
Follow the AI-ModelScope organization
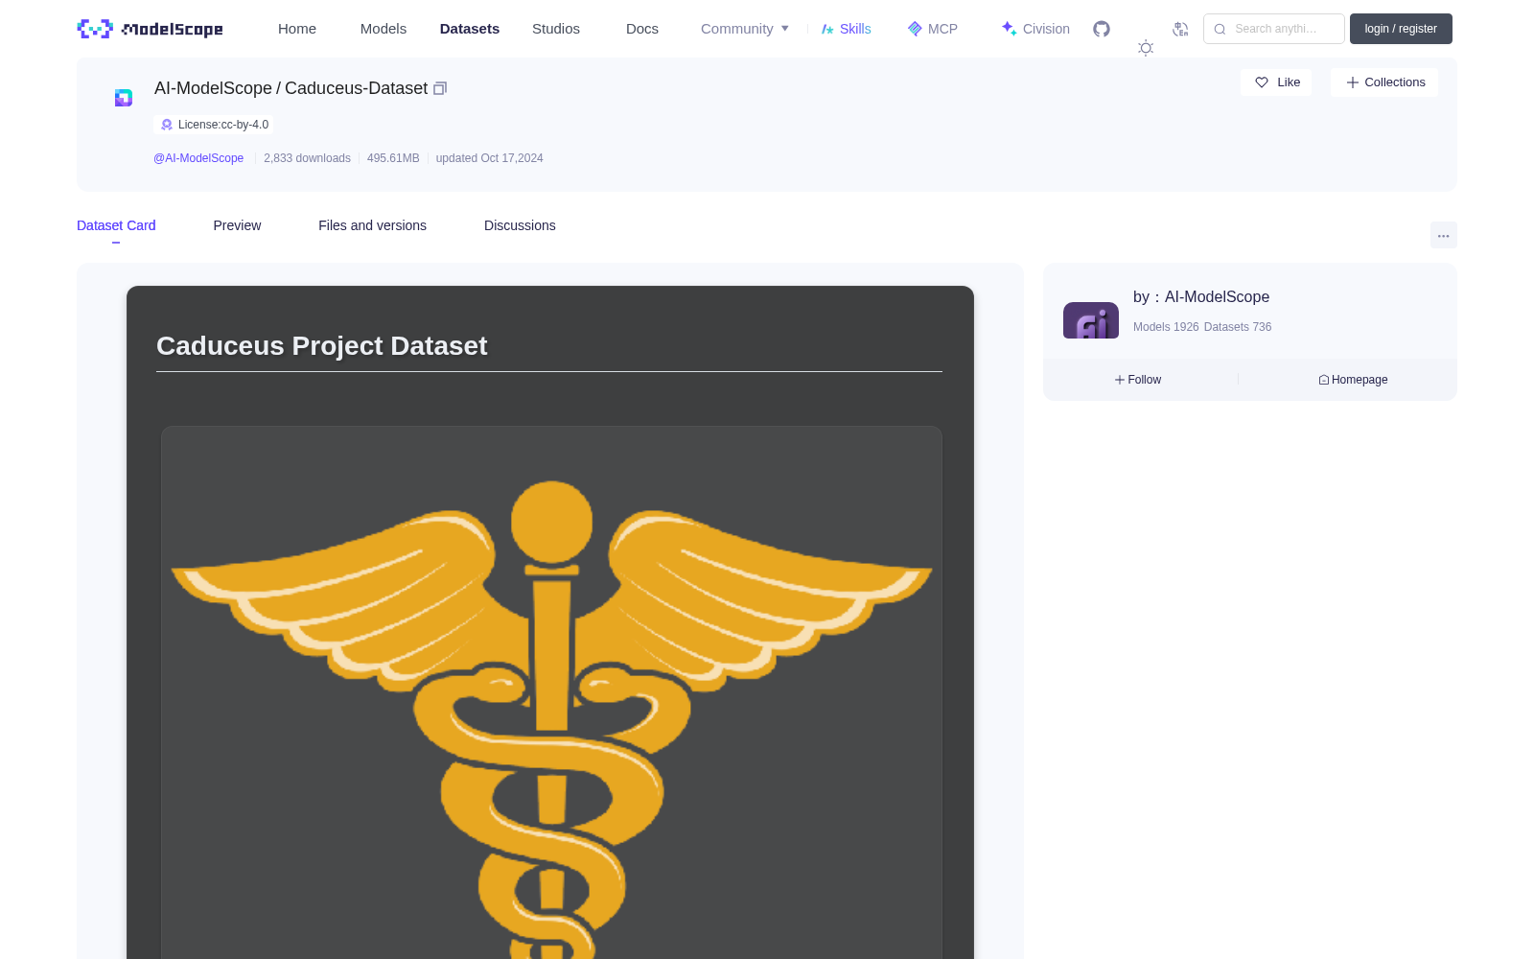click(1138, 380)
